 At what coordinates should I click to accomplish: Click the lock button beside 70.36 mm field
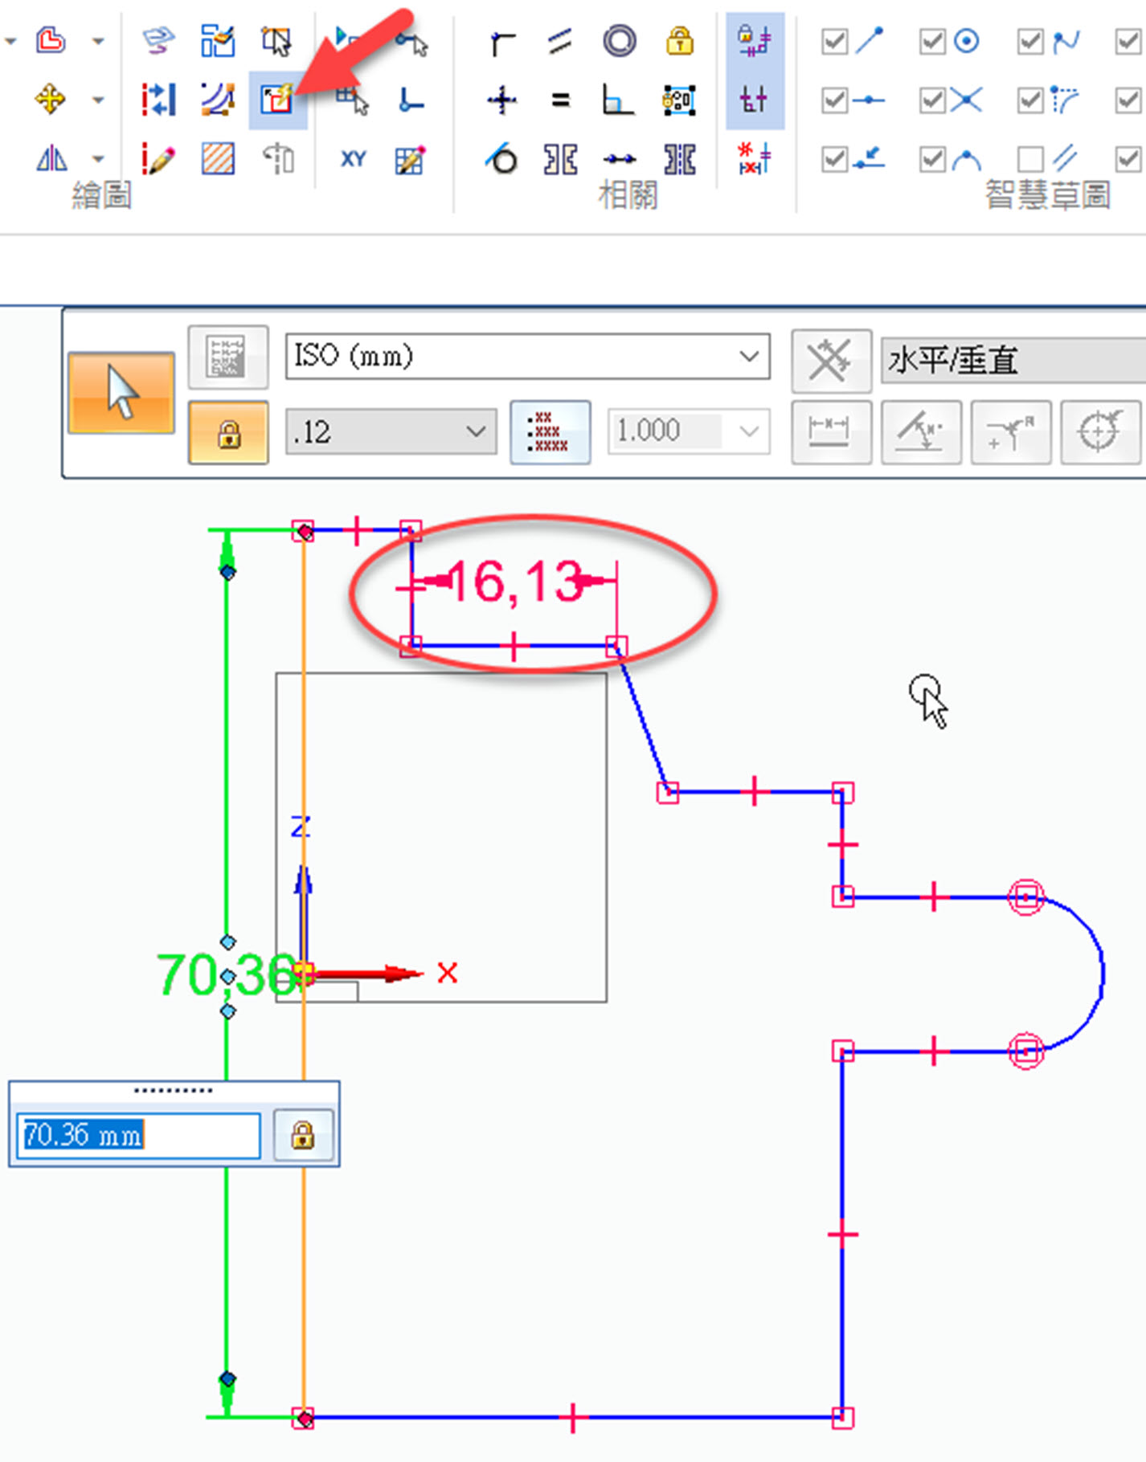pyautogui.click(x=303, y=1136)
